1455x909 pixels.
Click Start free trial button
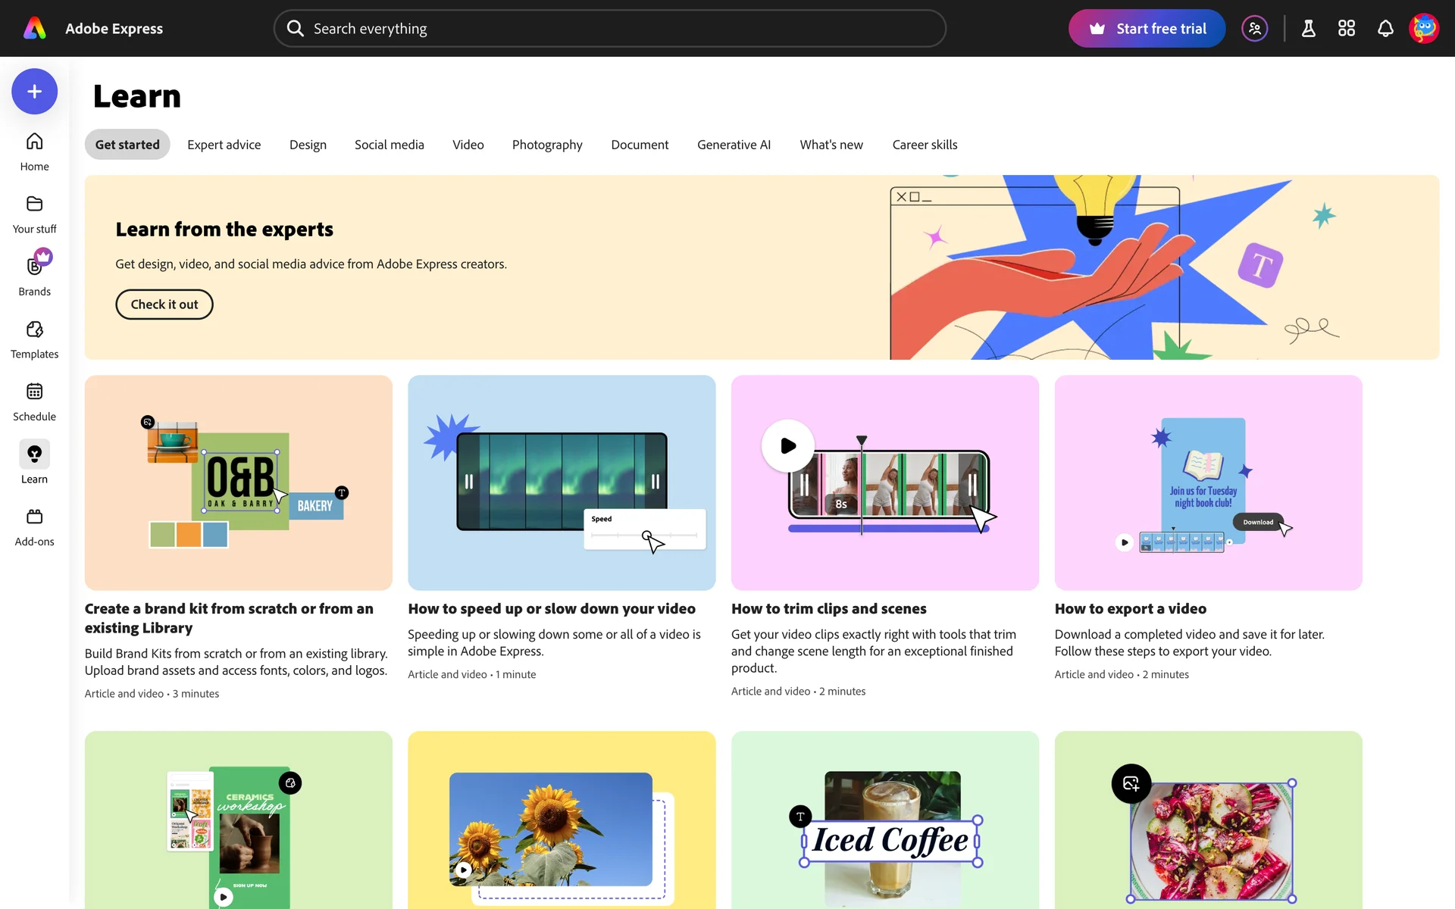1146,29
